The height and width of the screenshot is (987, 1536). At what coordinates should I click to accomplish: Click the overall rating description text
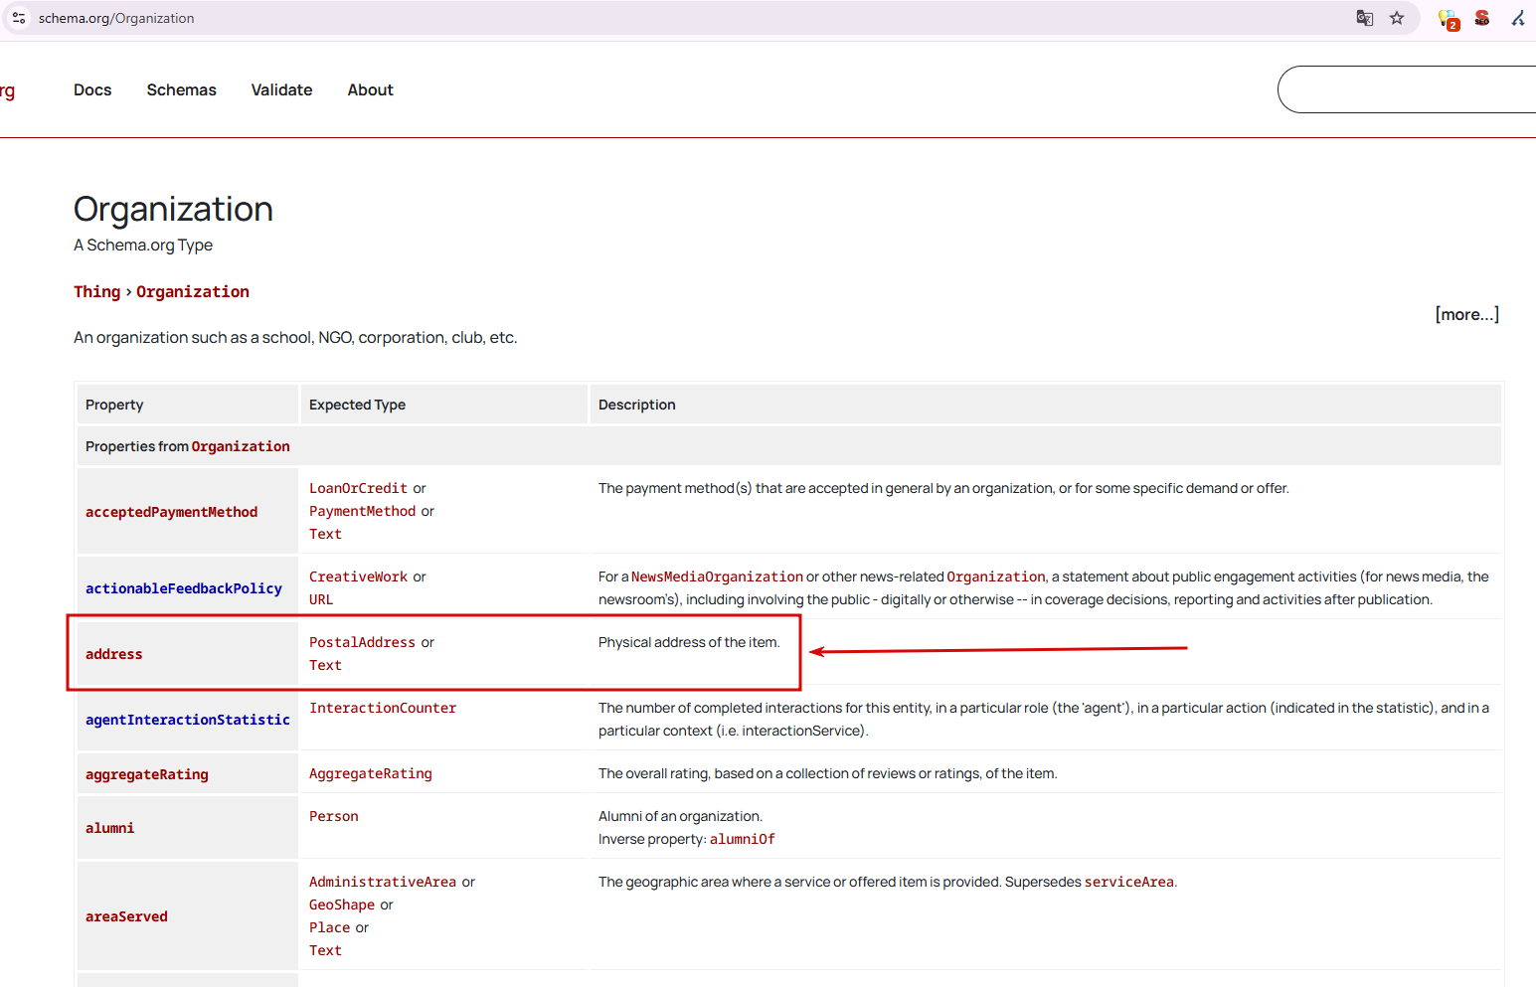827,773
